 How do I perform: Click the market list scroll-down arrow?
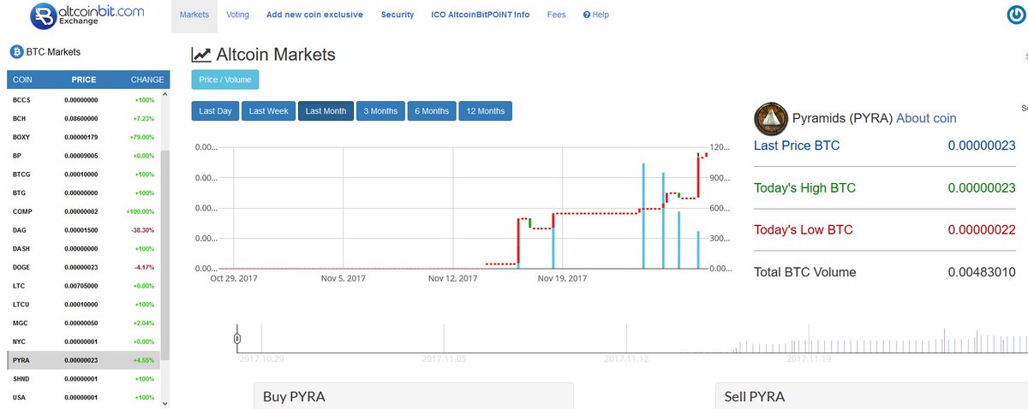(165, 403)
